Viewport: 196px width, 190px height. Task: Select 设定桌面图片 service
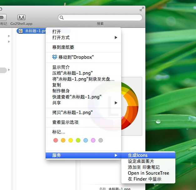(148, 161)
